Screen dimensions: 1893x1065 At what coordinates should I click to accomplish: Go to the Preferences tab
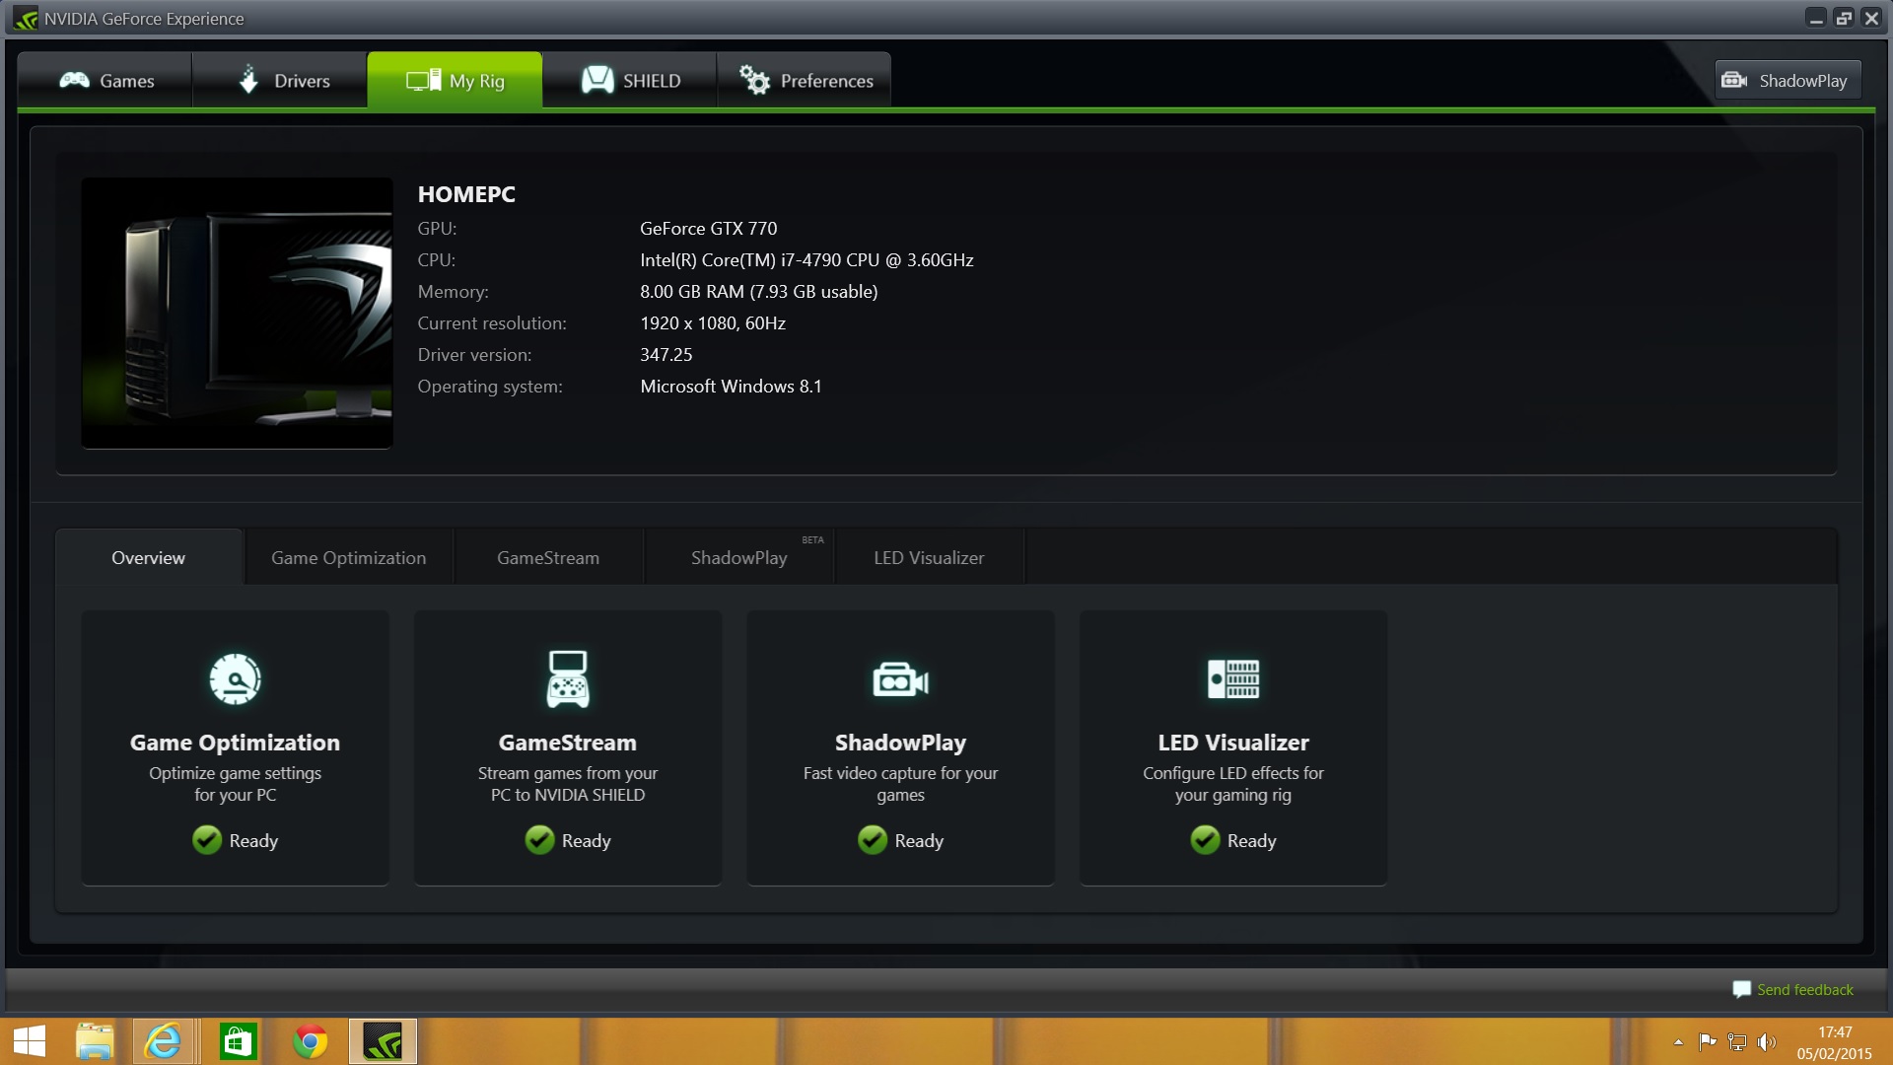coord(804,80)
